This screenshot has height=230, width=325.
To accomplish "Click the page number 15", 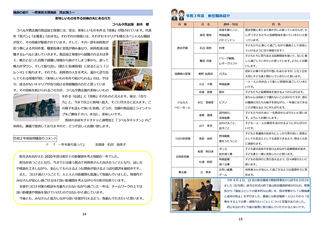I will [240, 219].
